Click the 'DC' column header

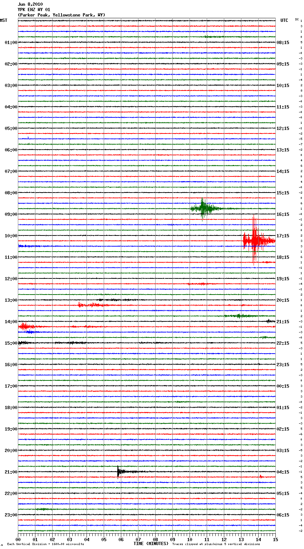pyautogui.click(x=297, y=19)
